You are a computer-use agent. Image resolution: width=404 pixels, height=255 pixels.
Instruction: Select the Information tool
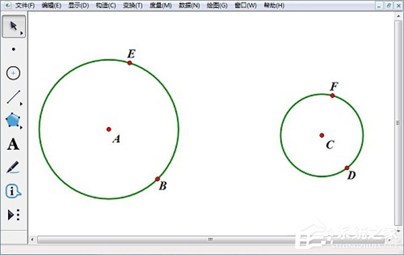[13, 192]
